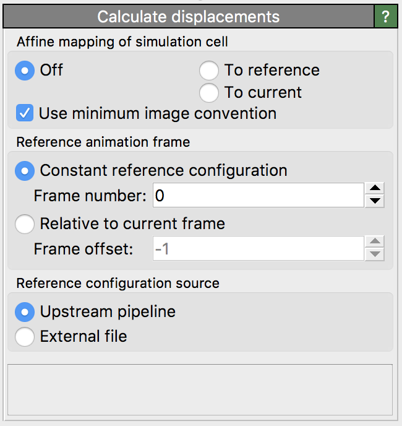The height and width of the screenshot is (426, 402).
Task: Choose the To reference affine mapping
Action: (209, 71)
